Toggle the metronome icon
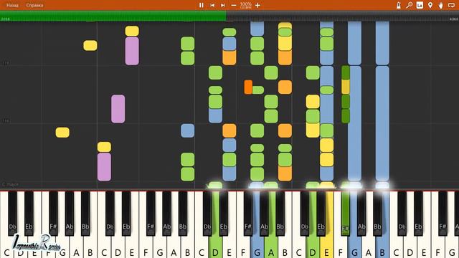The width and height of the screenshot is (459, 258). [399, 5]
